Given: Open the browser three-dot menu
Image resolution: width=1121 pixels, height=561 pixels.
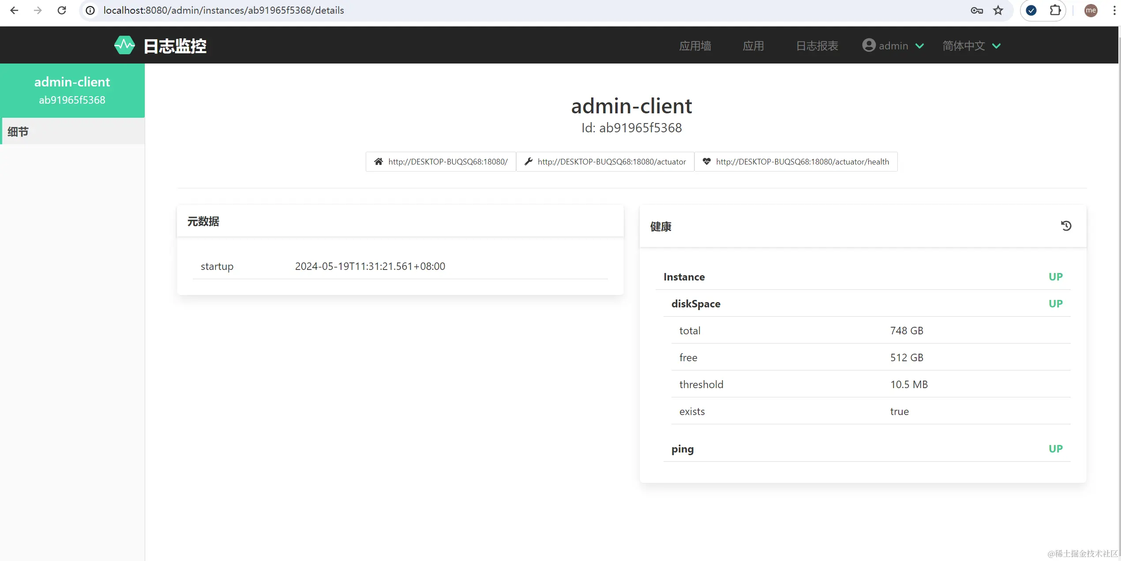Looking at the screenshot, I should 1114,10.
